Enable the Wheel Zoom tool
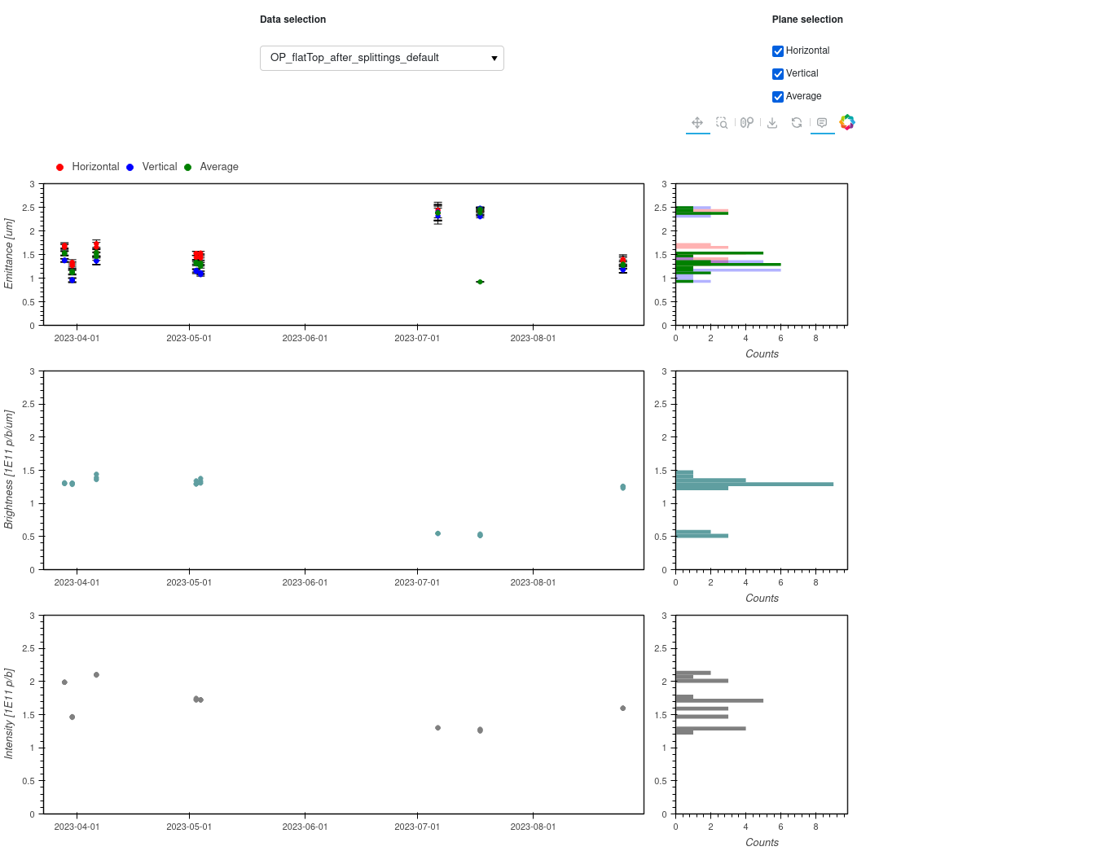1103x851 pixels. (x=747, y=123)
